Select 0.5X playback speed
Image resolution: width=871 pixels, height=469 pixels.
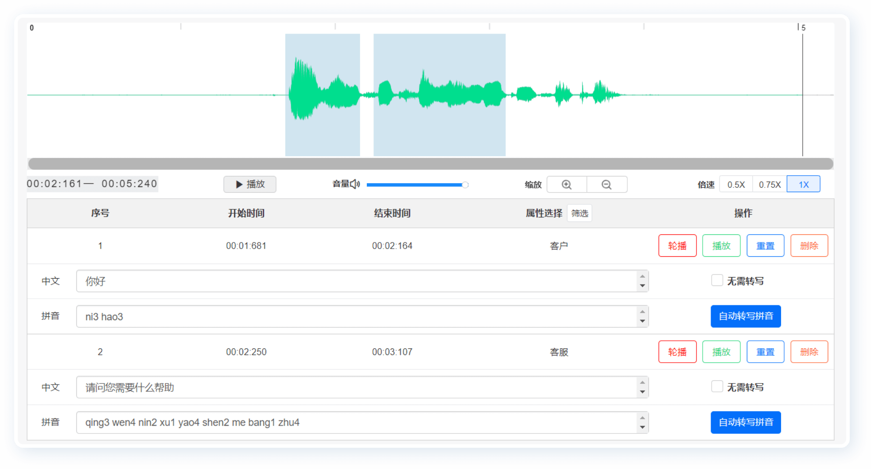click(736, 185)
